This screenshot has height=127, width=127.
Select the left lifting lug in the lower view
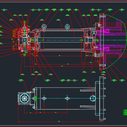coord(44,98)
